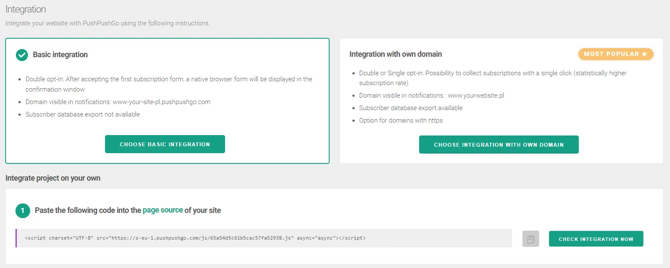Select the script code snippet field
The height and width of the screenshot is (268, 670).
point(264,238)
